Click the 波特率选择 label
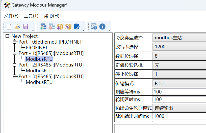This screenshot has height=133, width=206. (x=127, y=47)
